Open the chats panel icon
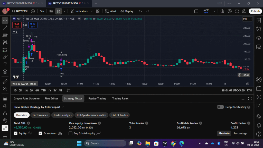This screenshot has width=263, height=148. 259,47
